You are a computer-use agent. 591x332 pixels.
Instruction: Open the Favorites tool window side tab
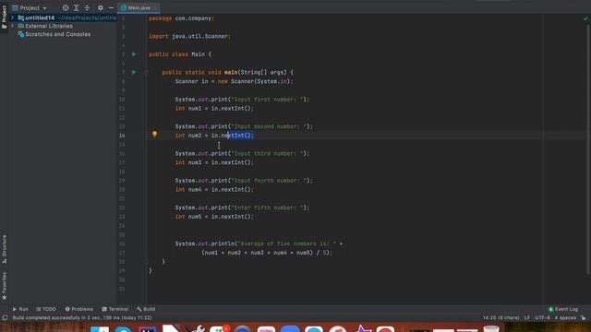coord(4,286)
